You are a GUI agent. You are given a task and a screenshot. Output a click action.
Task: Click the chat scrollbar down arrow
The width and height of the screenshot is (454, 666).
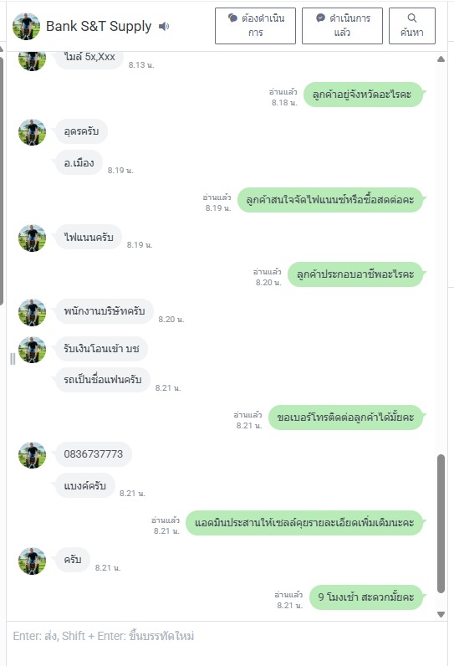coord(441,614)
